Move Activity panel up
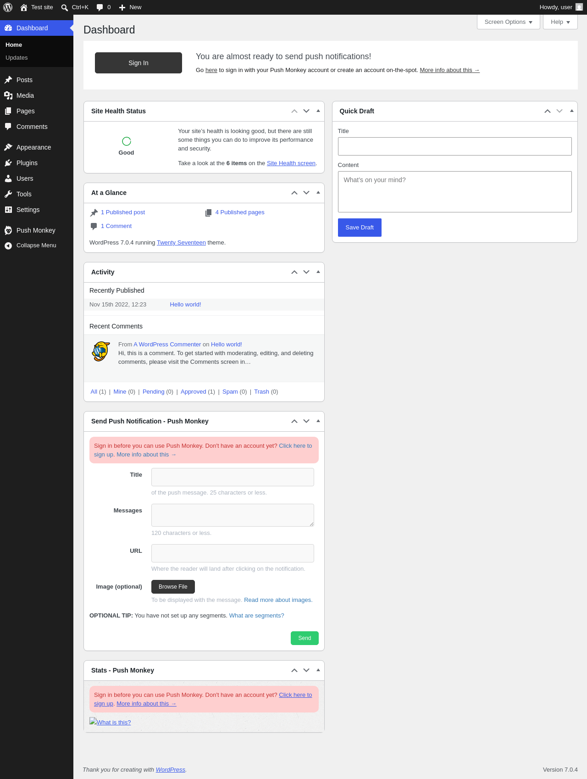This screenshot has width=587, height=779. tap(294, 272)
